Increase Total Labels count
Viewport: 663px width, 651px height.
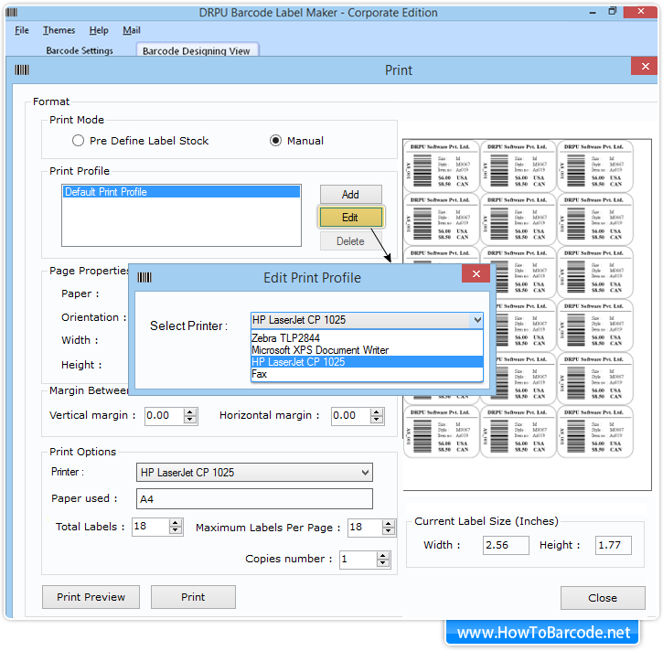[x=175, y=523]
